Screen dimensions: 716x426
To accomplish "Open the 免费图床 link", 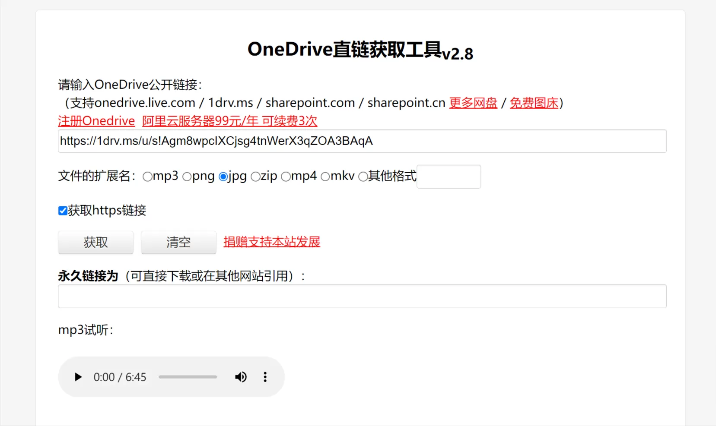I will pos(534,103).
